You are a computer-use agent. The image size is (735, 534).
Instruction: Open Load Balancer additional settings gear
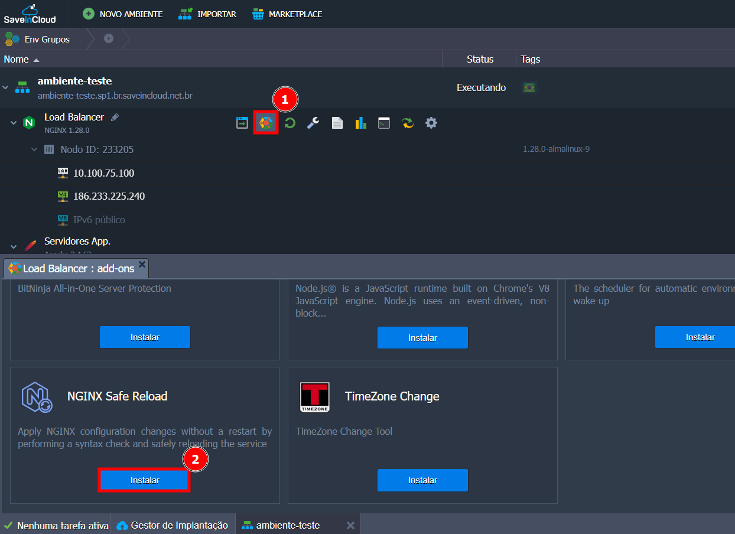click(x=431, y=123)
